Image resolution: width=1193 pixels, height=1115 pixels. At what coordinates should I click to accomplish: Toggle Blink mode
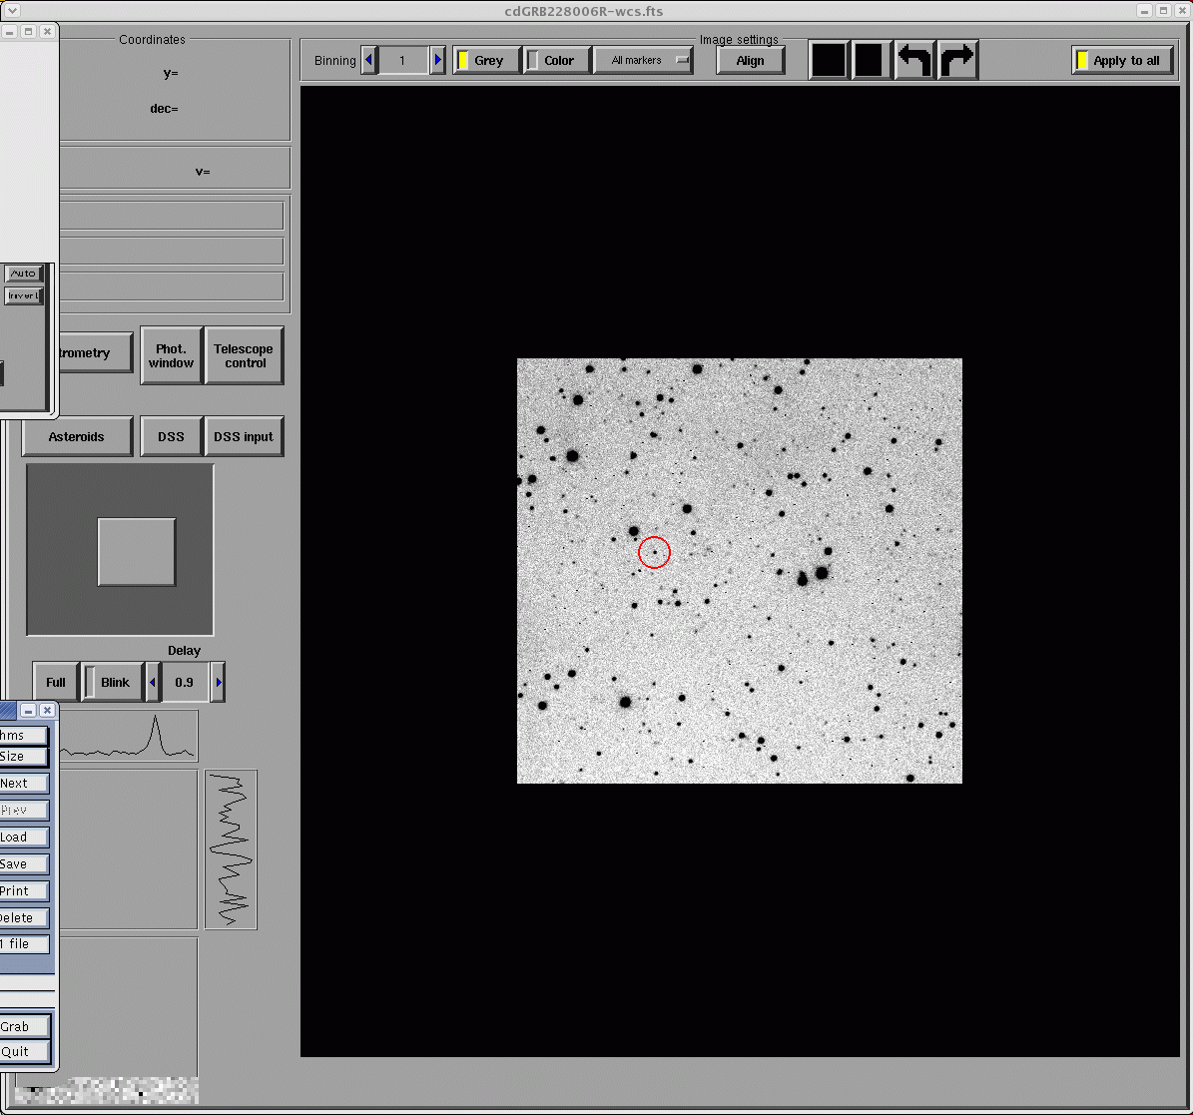point(113,682)
